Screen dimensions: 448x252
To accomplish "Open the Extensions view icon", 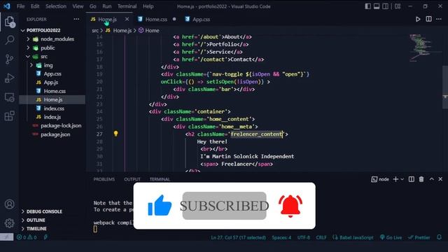I will pos(9,115).
